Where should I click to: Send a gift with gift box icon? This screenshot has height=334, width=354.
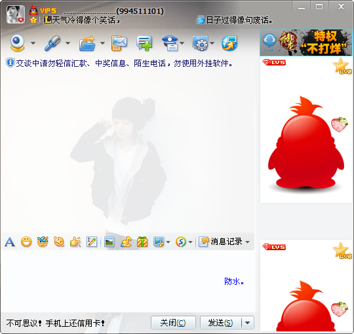pyautogui.click(x=142, y=242)
